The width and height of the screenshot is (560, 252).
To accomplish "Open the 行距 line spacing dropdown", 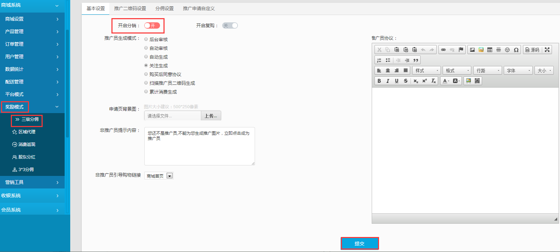I will 488,71.
